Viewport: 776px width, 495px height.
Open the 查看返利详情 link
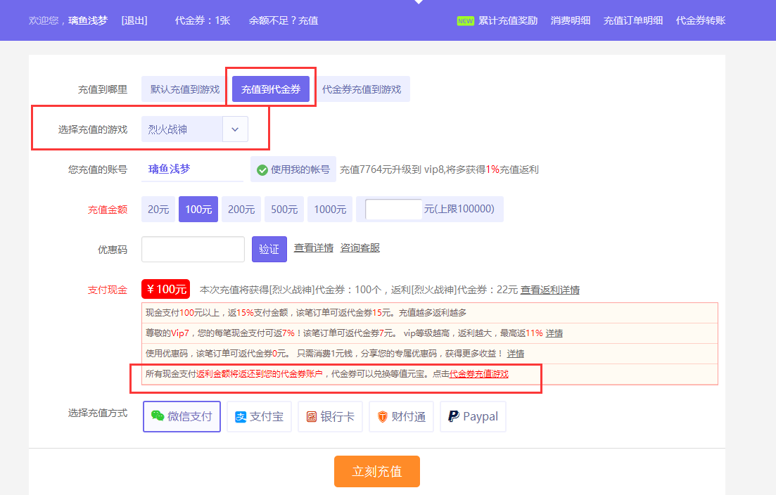click(549, 290)
